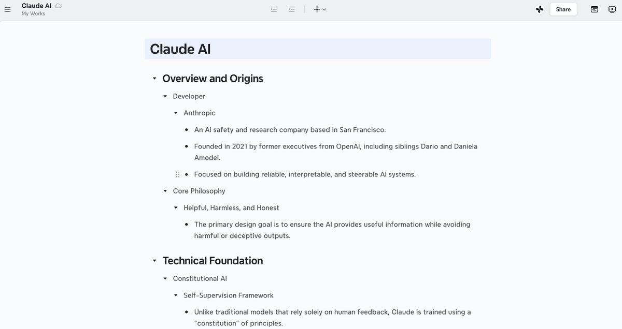Click the Developer text row
Image resolution: width=622 pixels, height=329 pixels.
(189, 96)
